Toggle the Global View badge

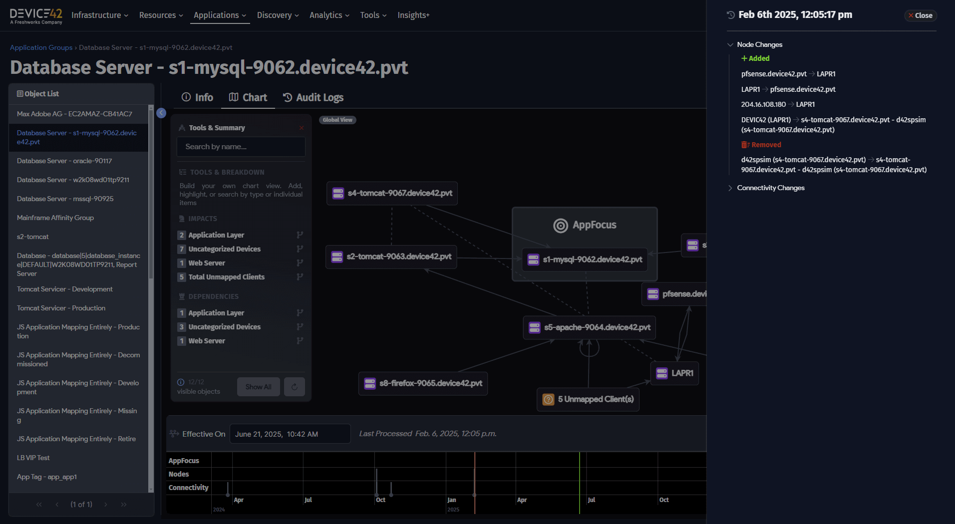click(337, 120)
